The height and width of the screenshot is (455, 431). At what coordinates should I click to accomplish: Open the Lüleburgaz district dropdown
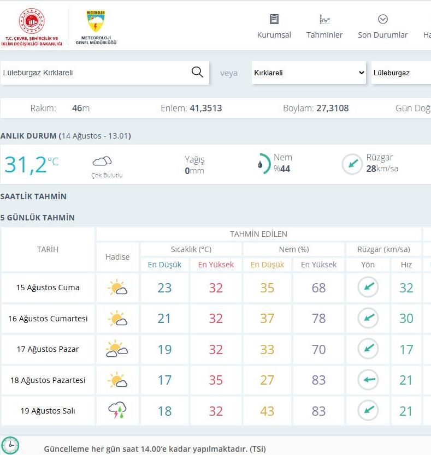(x=400, y=73)
